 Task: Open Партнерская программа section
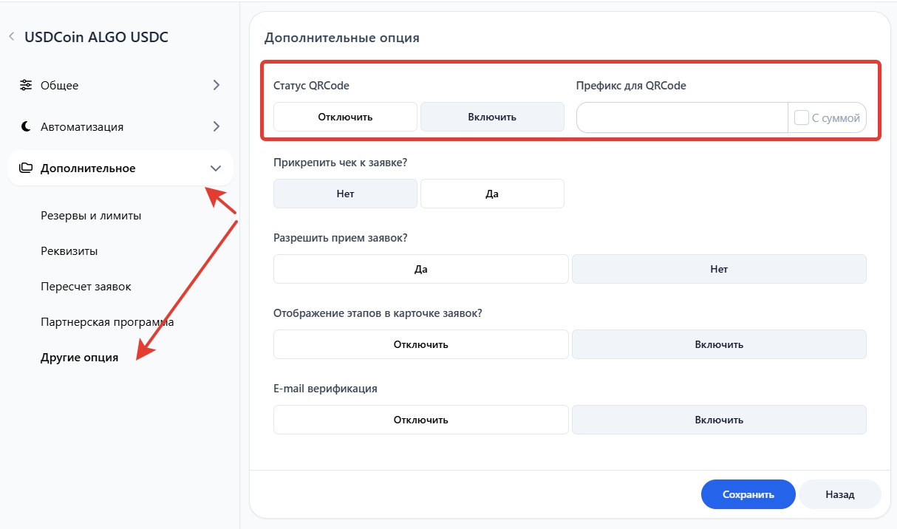[107, 322]
